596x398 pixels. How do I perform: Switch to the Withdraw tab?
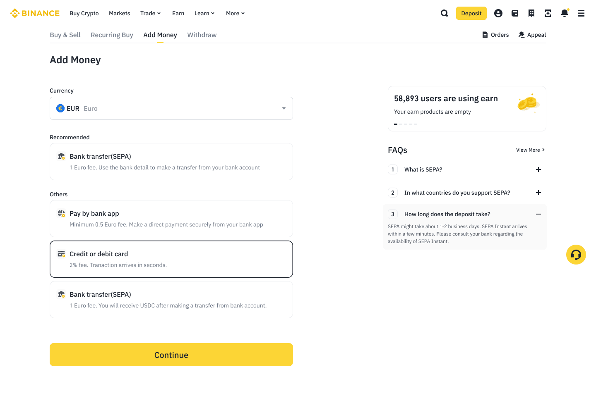[202, 35]
